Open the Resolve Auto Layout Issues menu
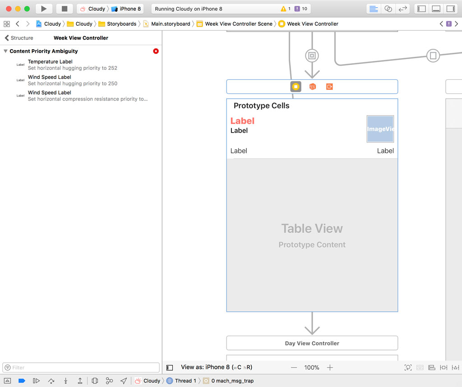The width and height of the screenshot is (462, 387). point(457,368)
